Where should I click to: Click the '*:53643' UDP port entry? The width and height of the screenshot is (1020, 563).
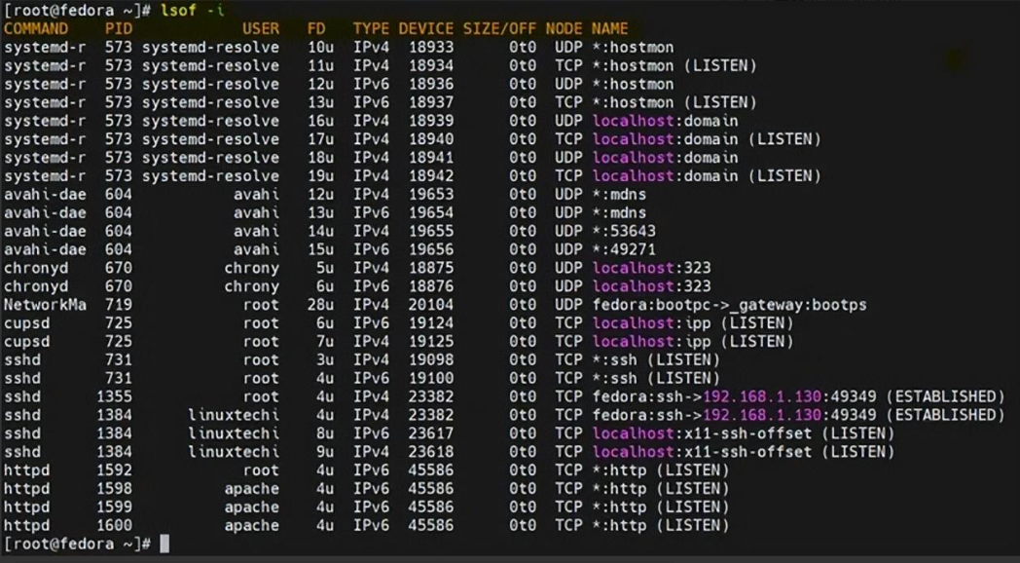[x=624, y=231]
